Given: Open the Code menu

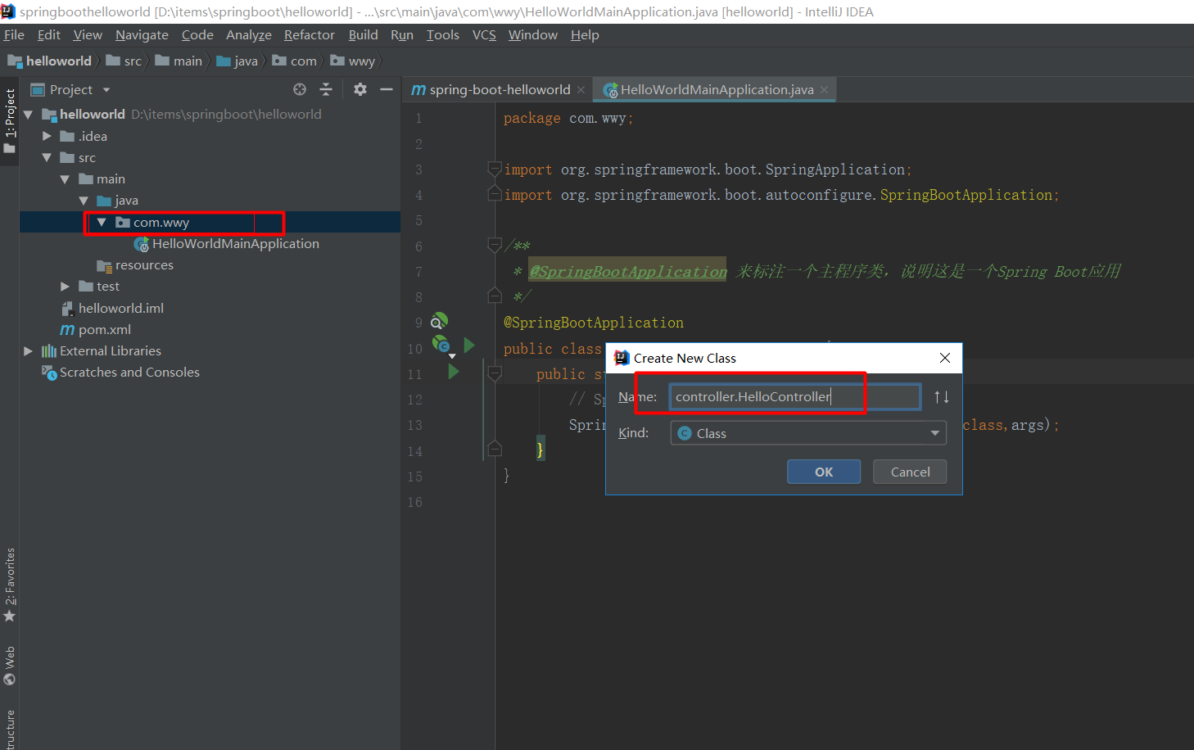Looking at the screenshot, I should (x=197, y=34).
